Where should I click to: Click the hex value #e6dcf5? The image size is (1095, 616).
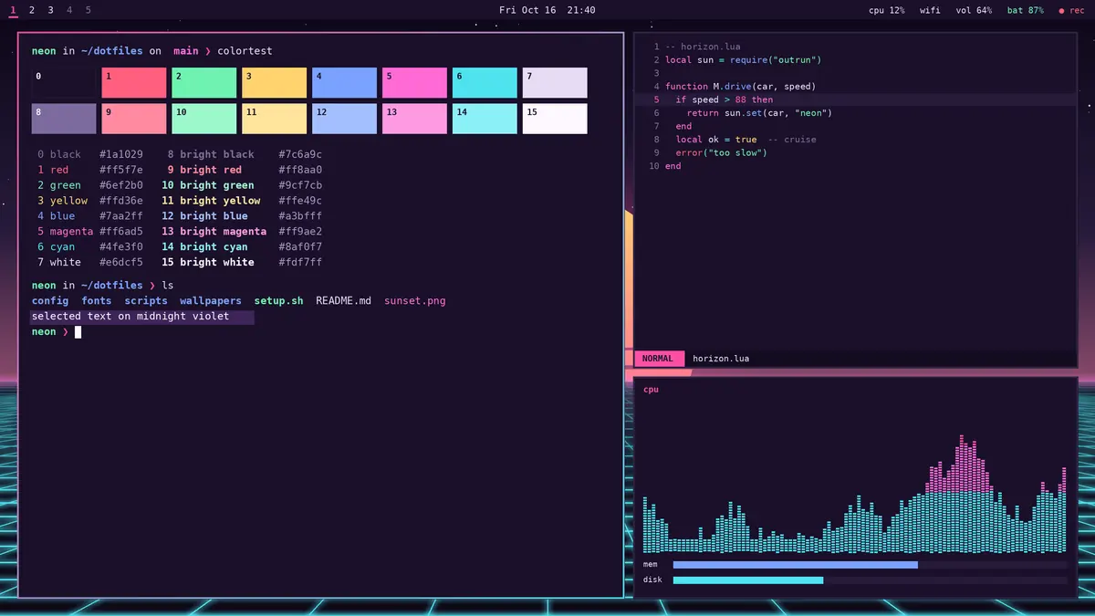click(121, 263)
